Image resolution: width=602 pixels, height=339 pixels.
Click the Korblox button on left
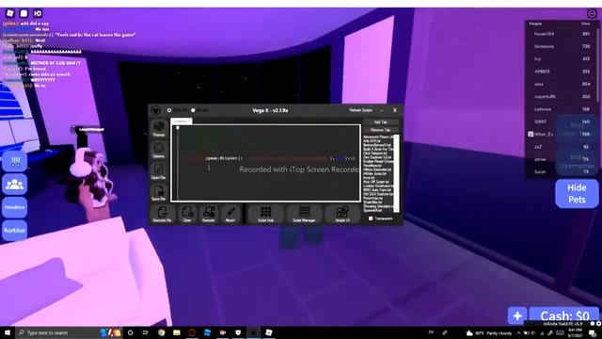[x=15, y=231]
